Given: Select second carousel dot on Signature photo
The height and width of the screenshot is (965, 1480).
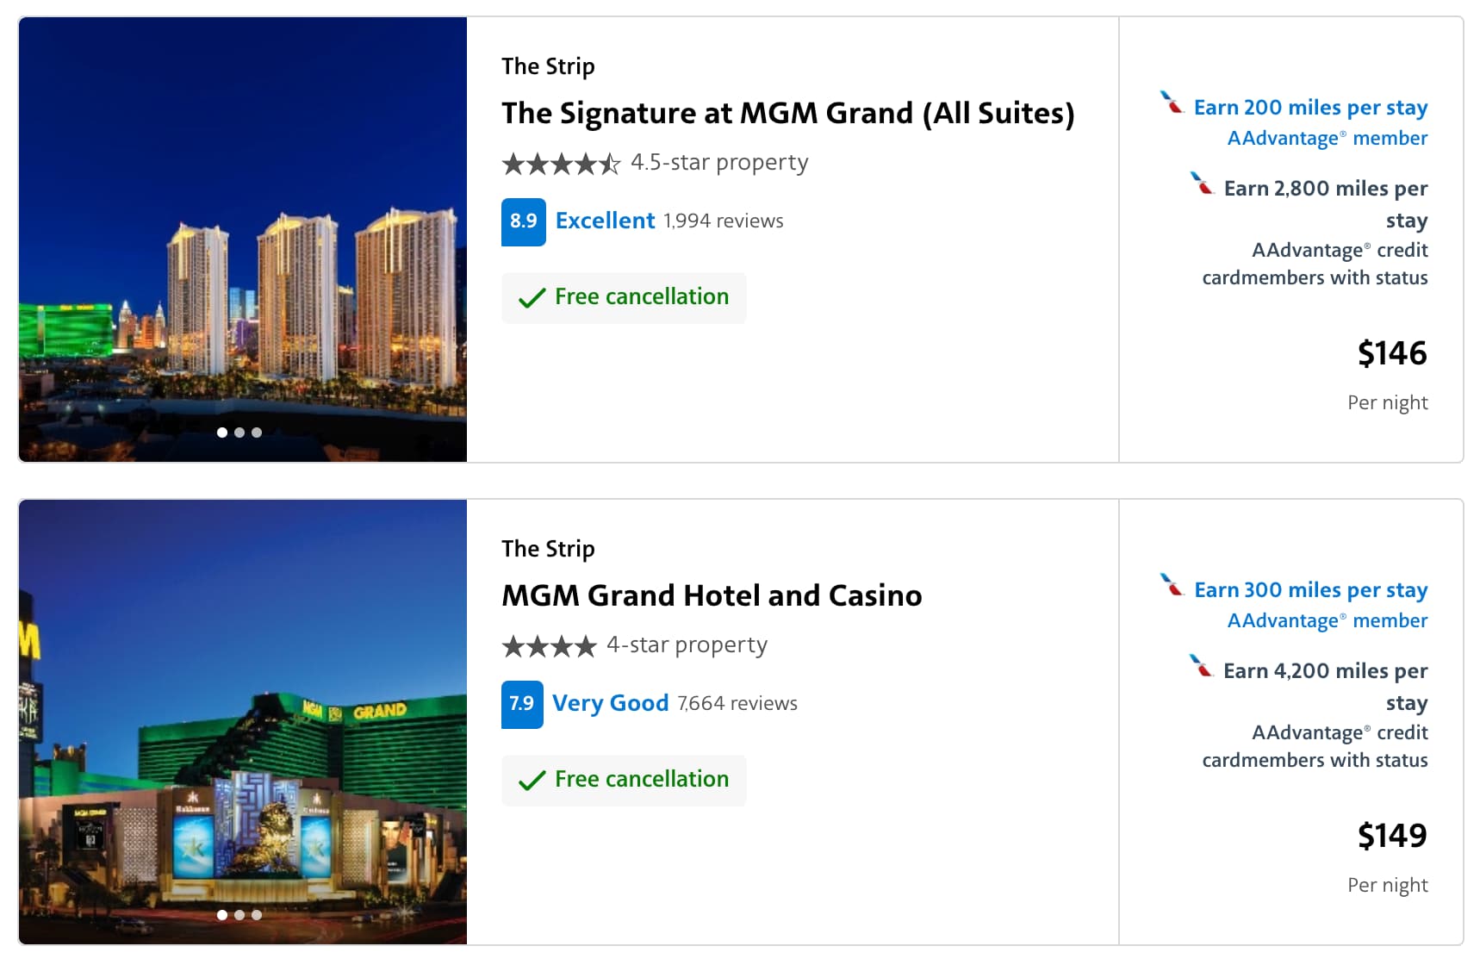Looking at the screenshot, I should (239, 433).
